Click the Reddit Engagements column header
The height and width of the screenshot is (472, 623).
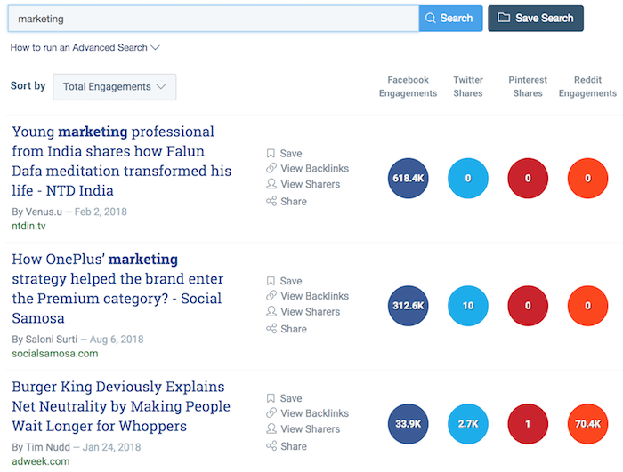(x=587, y=86)
